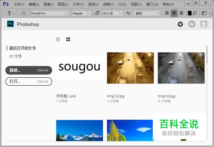Open the 3D(D) menu

122,4
